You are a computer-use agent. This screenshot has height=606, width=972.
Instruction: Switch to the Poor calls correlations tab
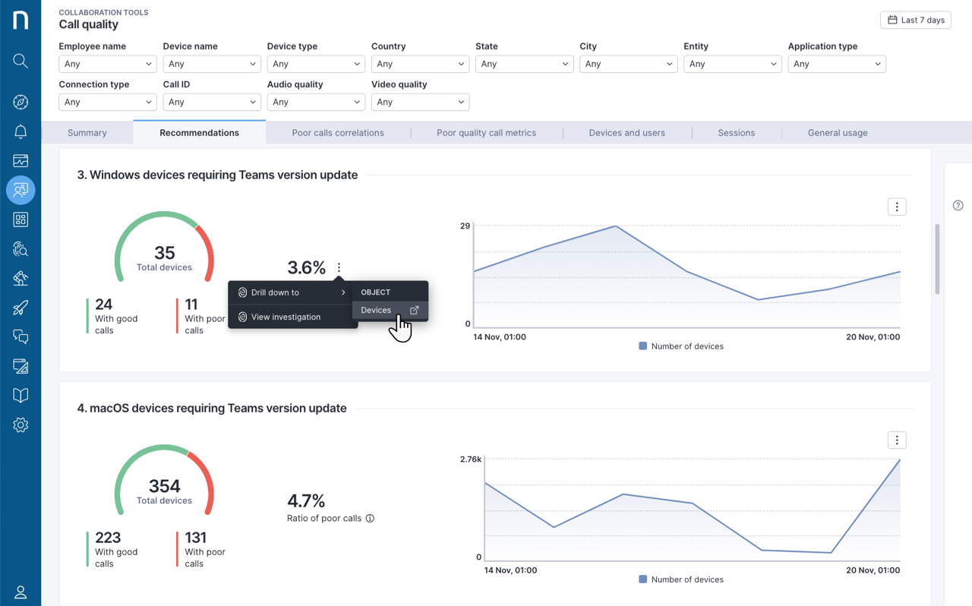337,132
